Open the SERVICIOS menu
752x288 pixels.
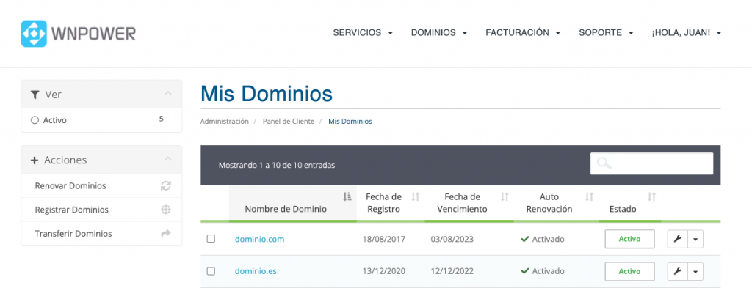point(363,33)
